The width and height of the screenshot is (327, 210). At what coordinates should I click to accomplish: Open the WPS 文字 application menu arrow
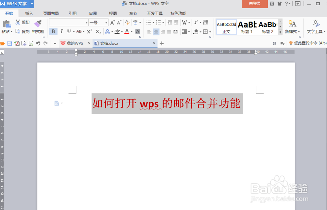(32, 4)
